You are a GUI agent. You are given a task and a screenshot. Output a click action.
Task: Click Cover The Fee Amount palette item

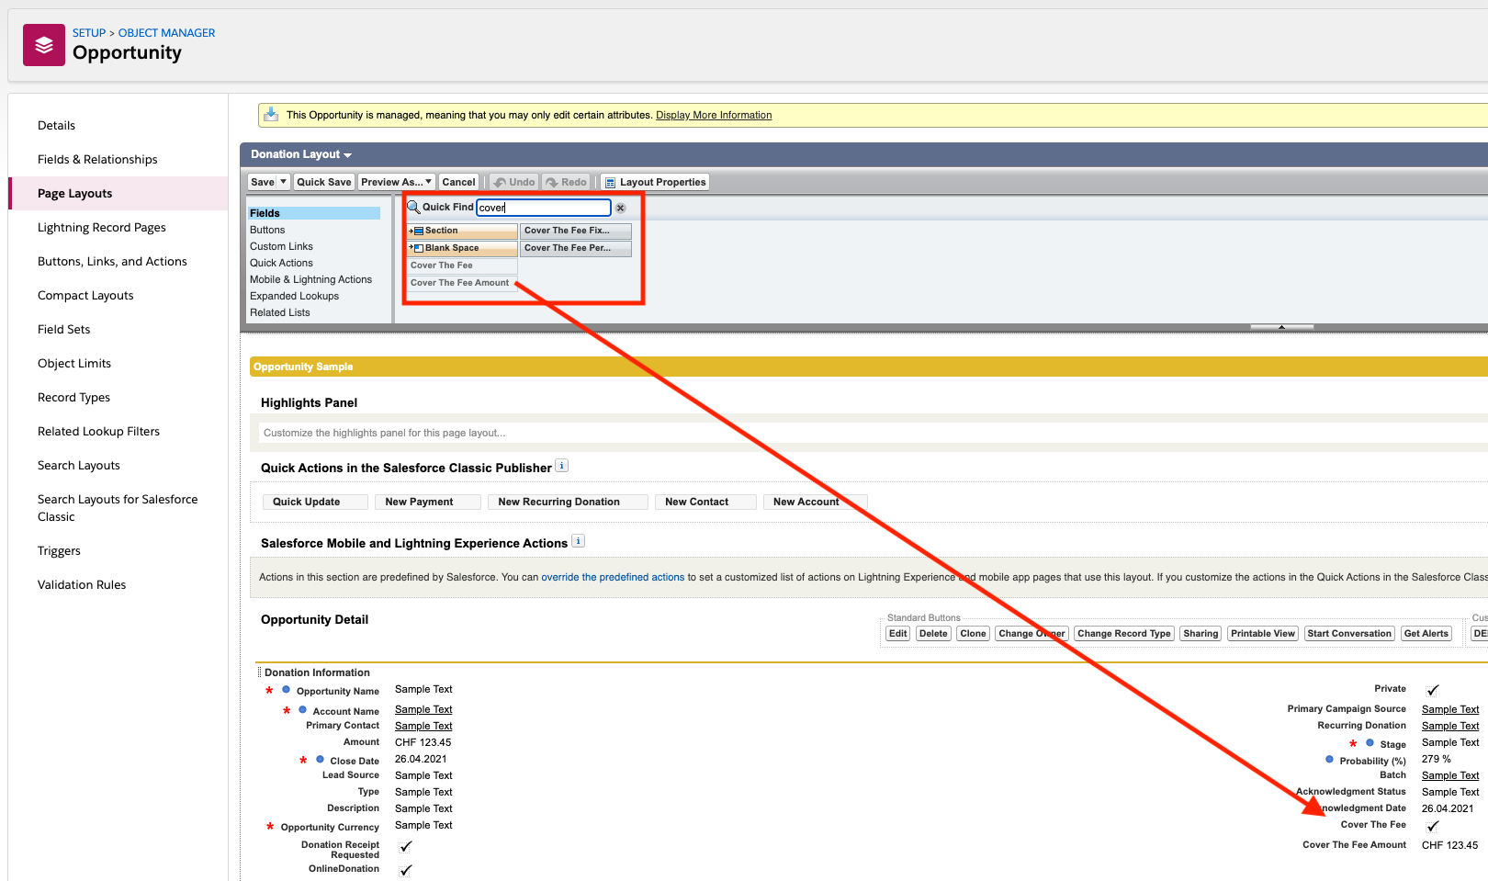coord(462,283)
